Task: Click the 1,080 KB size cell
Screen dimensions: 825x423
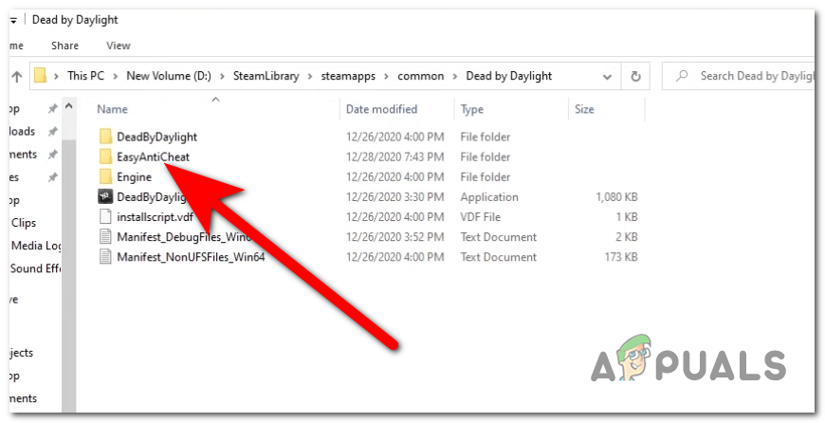Action: tap(616, 196)
